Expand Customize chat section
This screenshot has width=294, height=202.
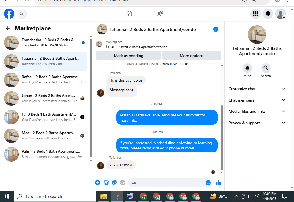pos(257,89)
